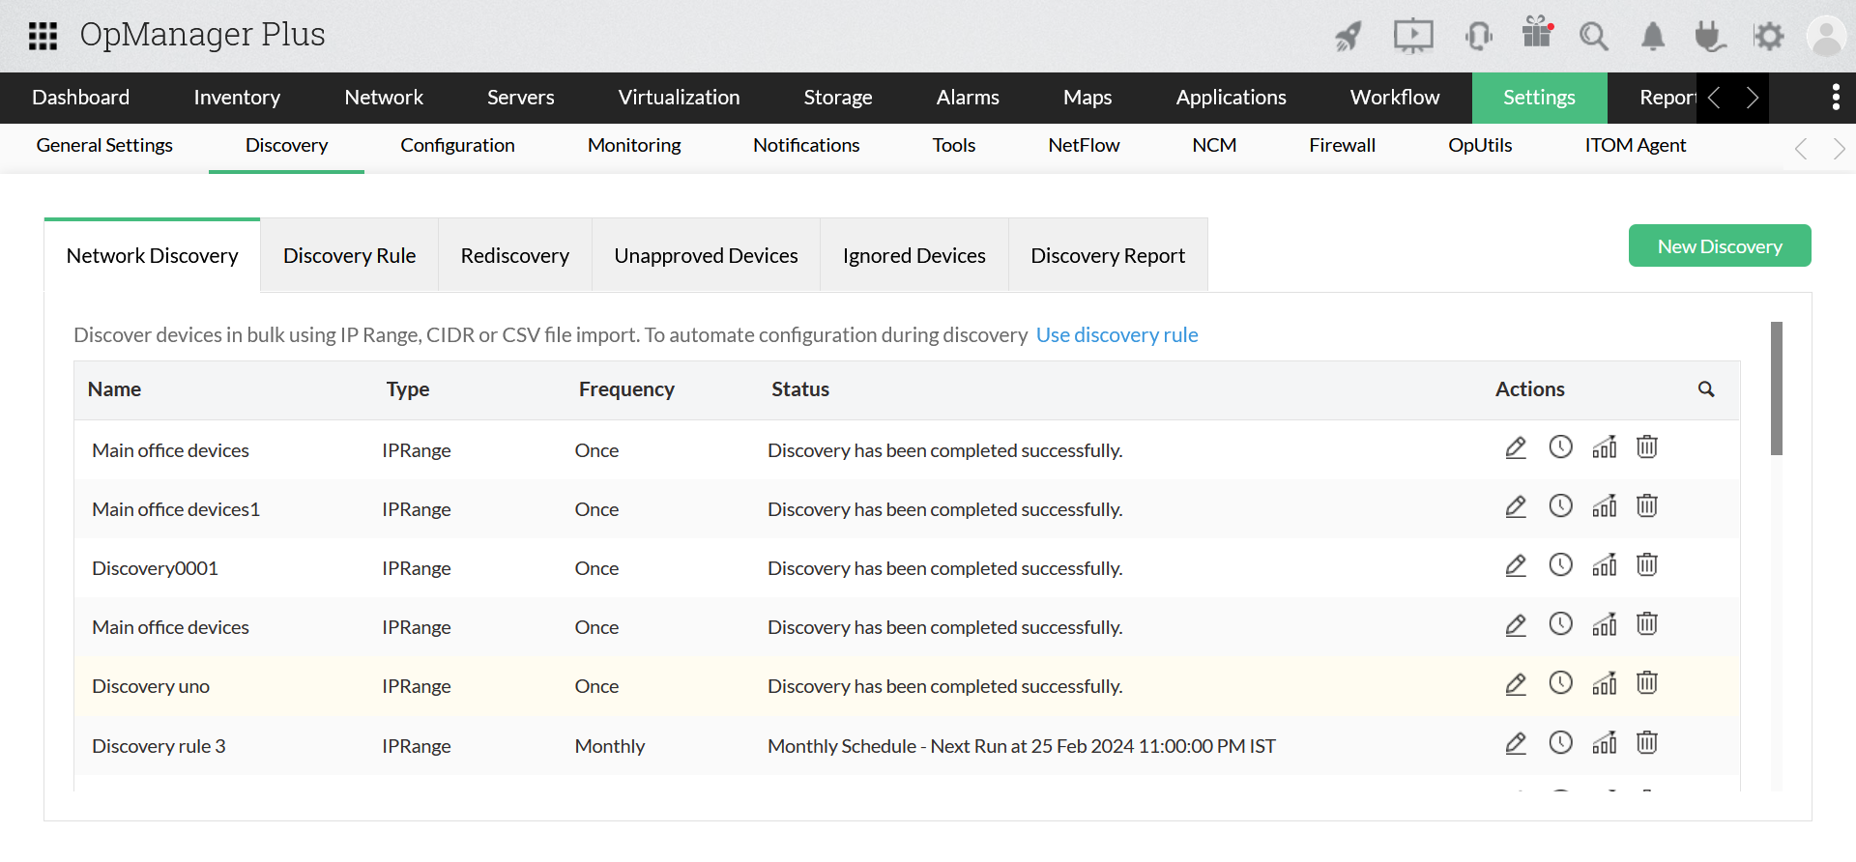Click the gift what's-new icon
This screenshot has width=1856, height=862.
click(1536, 33)
